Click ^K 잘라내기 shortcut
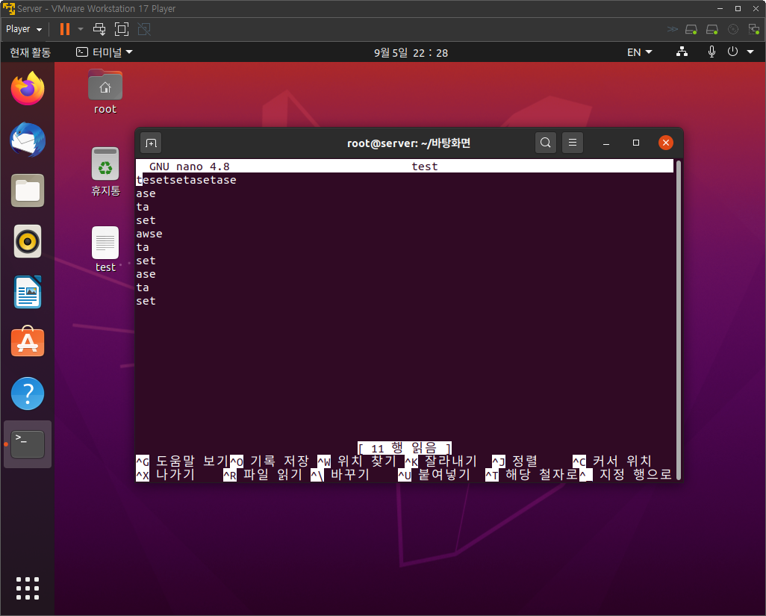This screenshot has height=616, width=766. tap(440, 461)
